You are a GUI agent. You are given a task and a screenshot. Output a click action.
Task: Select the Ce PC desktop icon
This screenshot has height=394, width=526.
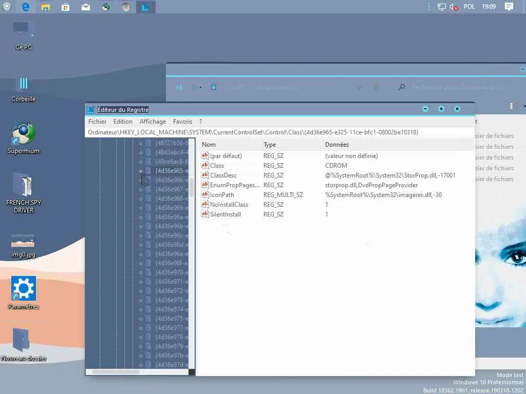[x=23, y=36]
